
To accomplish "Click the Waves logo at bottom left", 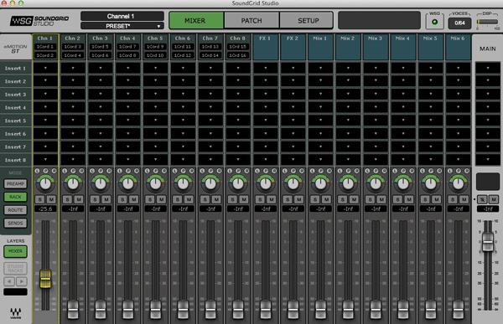I will pos(15,313).
